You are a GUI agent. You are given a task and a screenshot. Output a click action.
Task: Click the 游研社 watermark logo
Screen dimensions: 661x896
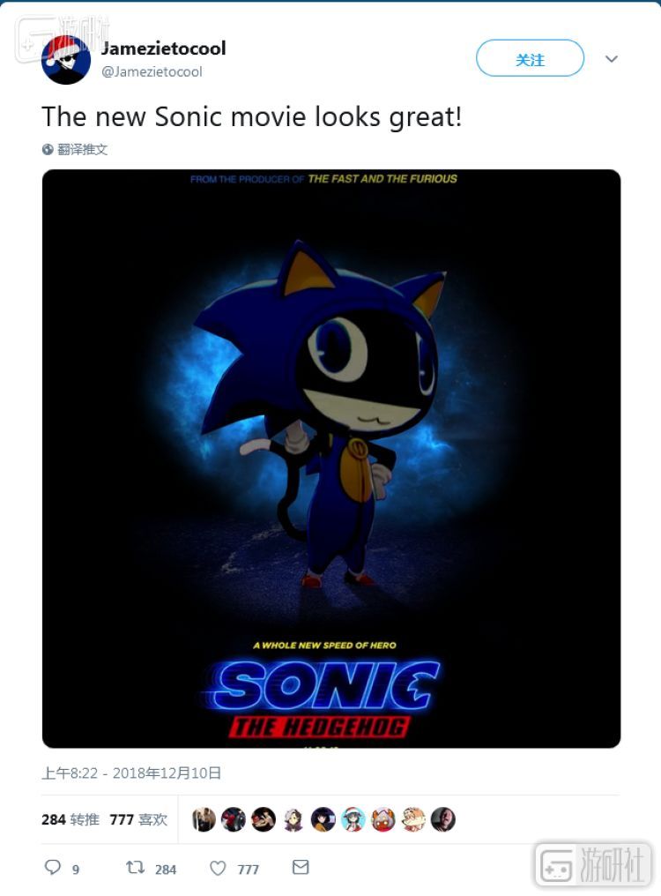point(593,864)
